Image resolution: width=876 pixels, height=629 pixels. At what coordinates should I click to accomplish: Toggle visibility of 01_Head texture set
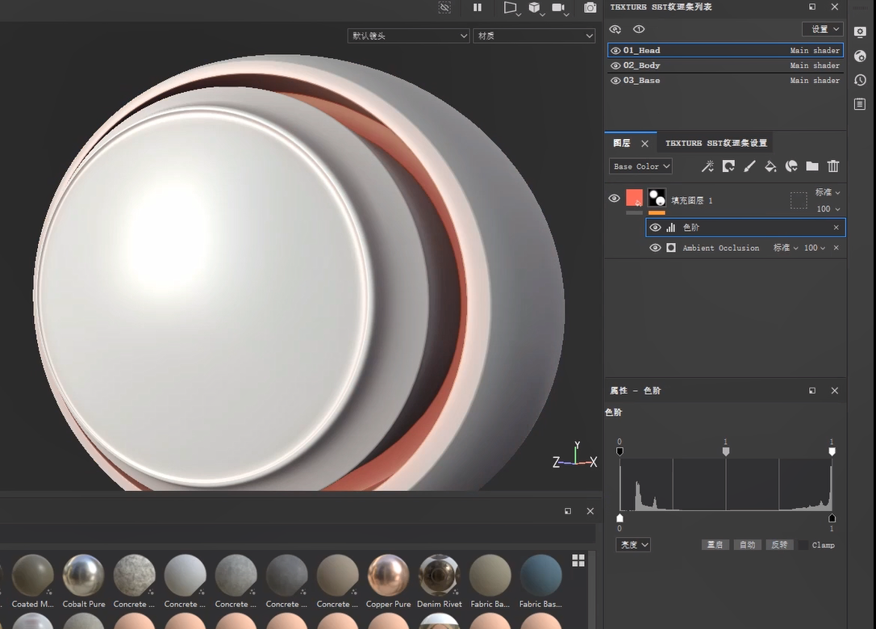[x=615, y=50]
